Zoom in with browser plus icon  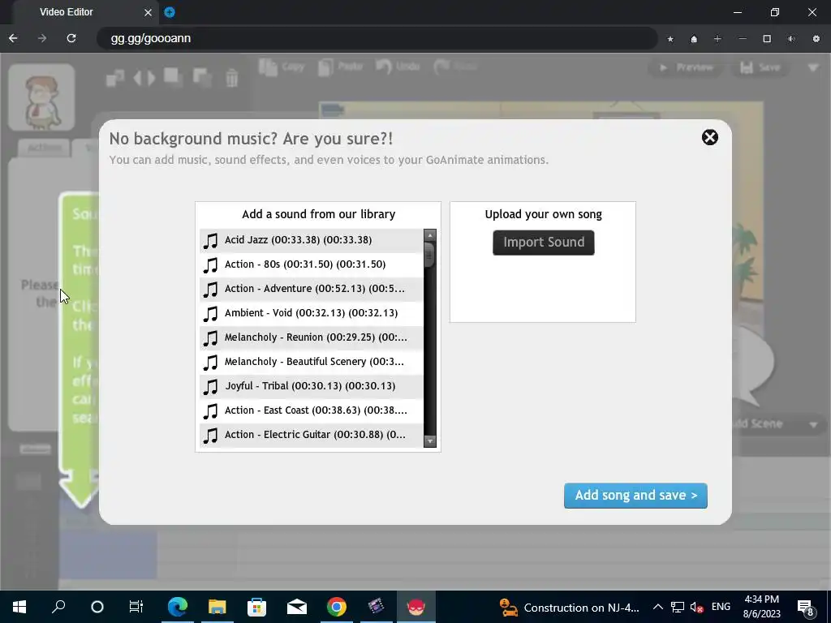(x=717, y=39)
